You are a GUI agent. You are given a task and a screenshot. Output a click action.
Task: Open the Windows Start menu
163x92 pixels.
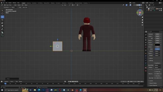coord(2,90)
